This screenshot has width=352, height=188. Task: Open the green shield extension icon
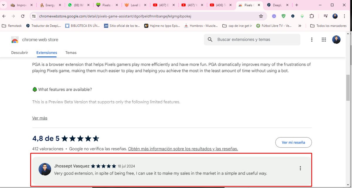283,16
